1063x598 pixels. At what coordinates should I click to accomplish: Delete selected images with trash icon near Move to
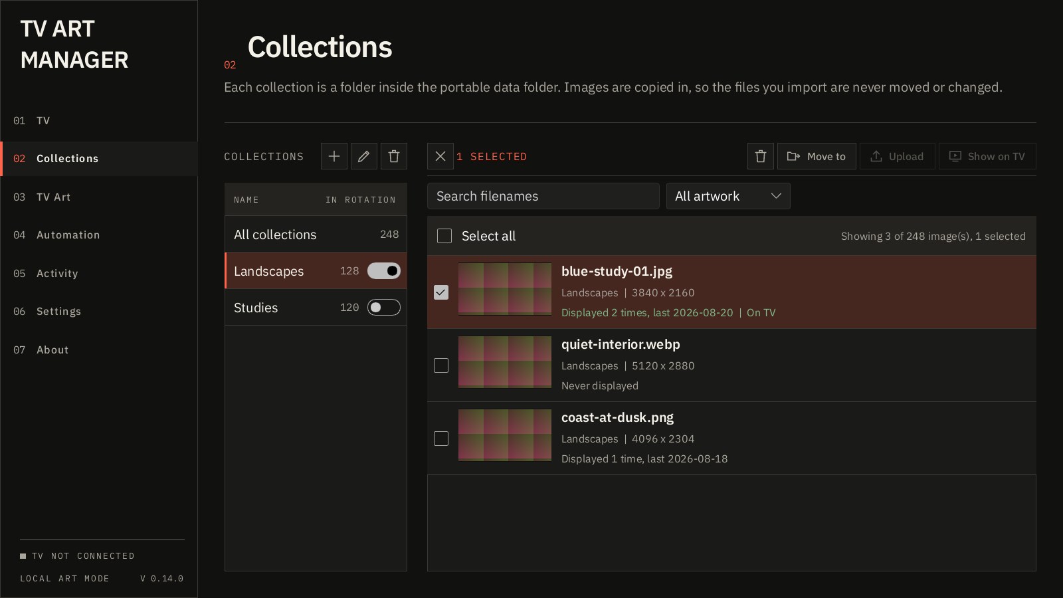761,156
